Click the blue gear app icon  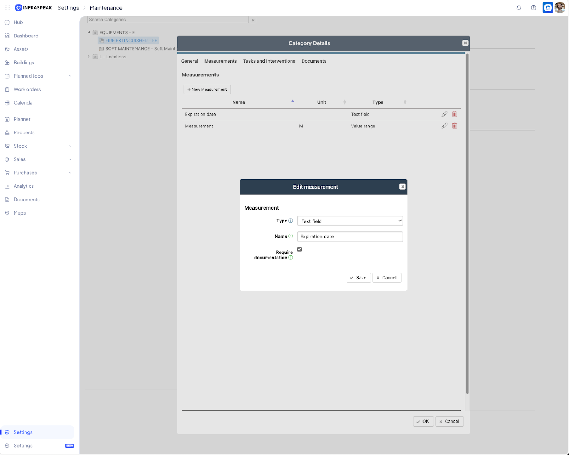point(548,7)
